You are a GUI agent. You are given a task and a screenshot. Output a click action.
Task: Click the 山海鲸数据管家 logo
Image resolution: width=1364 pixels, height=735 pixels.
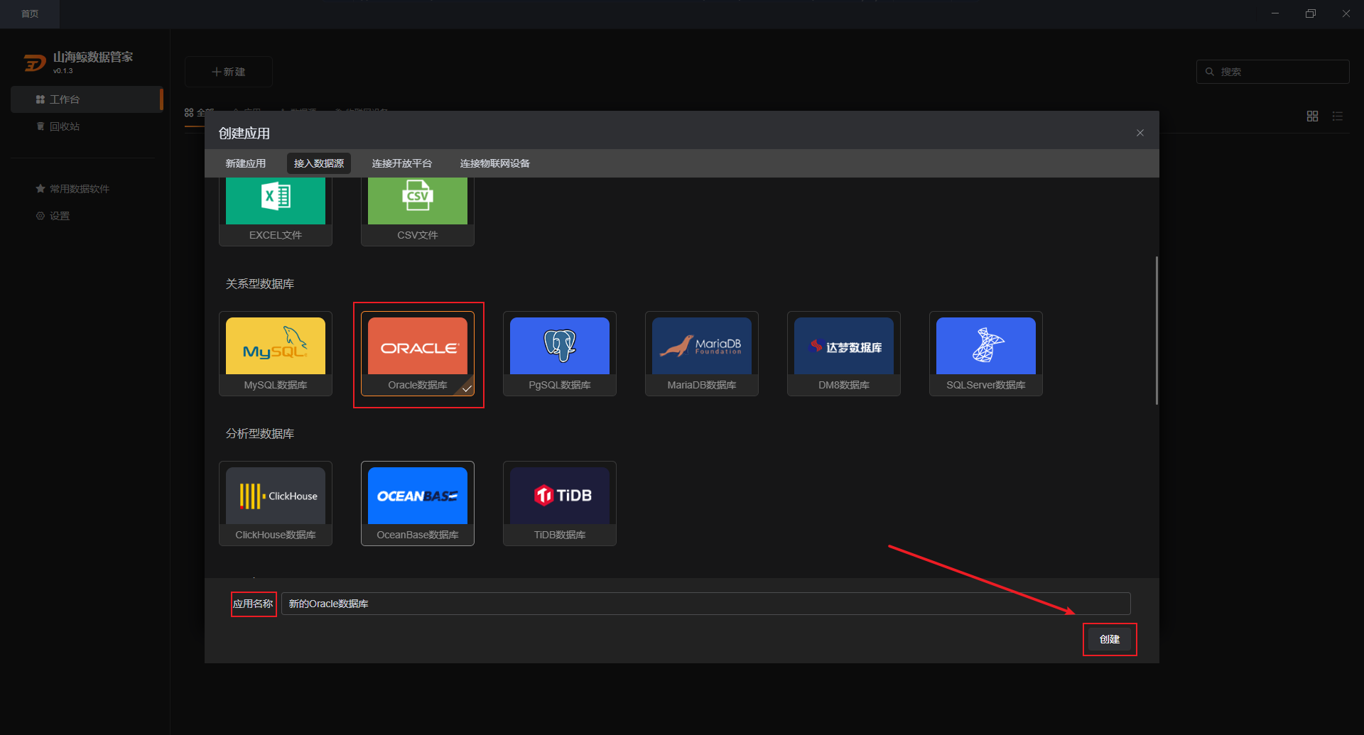click(35, 63)
